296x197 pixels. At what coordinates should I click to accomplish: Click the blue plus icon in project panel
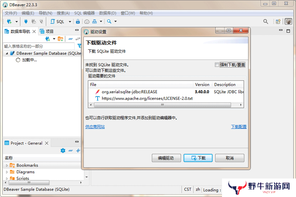tap(78, 151)
